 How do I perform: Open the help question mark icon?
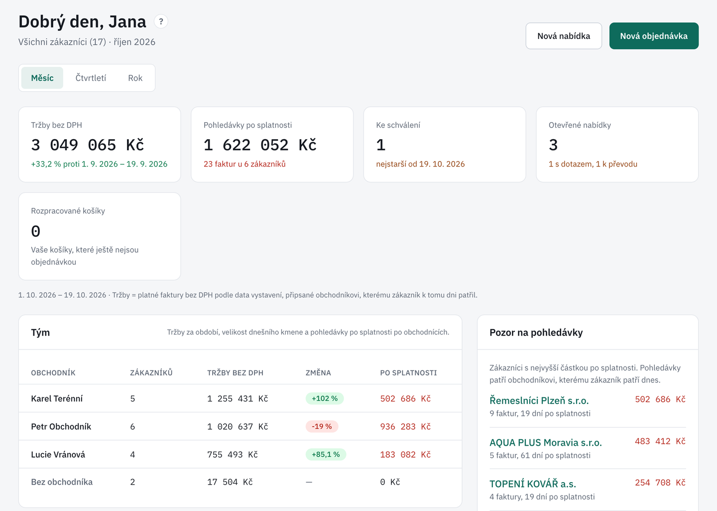tap(161, 21)
